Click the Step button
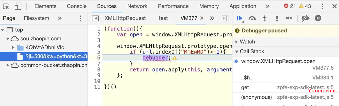The width and height of the screenshot is (339, 106). pos(289,18)
